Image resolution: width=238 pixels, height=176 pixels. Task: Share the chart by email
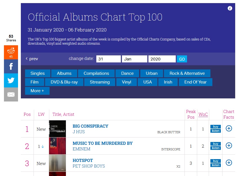11,94
